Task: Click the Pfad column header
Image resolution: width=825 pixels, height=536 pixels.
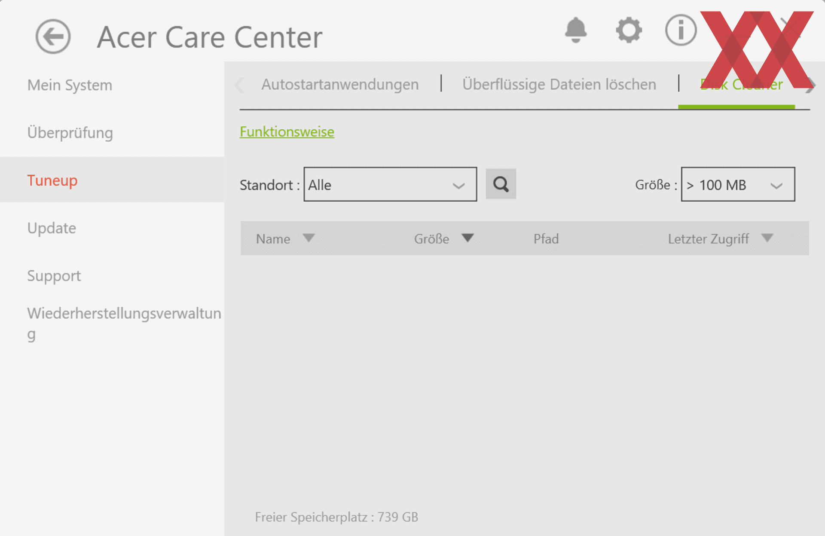Action: pyautogui.click(x=546, y=239)
